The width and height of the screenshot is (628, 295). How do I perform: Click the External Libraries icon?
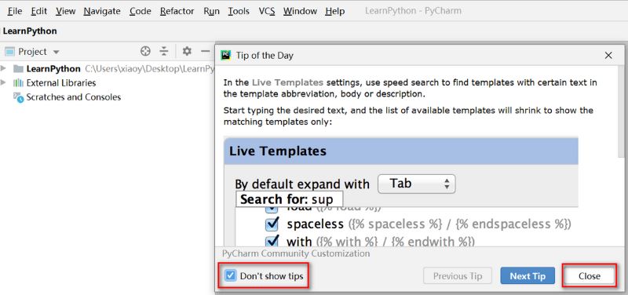click(18, 83)
